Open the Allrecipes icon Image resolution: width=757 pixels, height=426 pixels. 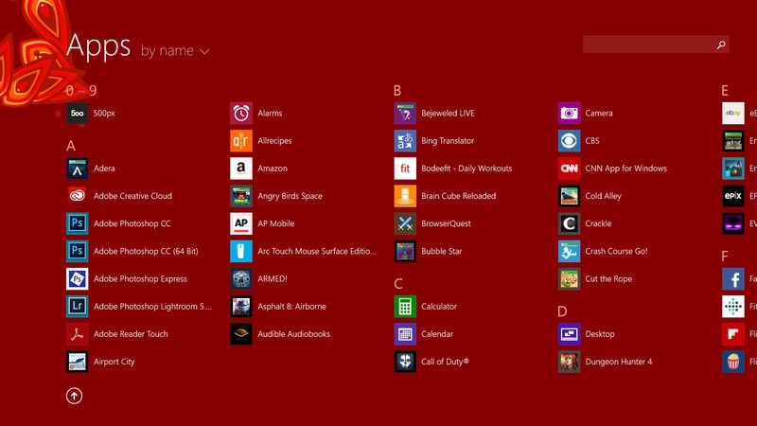(241, 141)
